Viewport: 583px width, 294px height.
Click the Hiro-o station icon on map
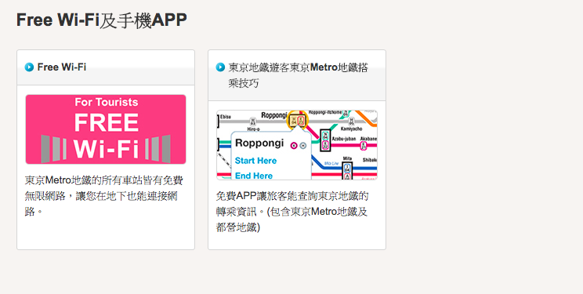pyautogui.click(x=253, y=122)
